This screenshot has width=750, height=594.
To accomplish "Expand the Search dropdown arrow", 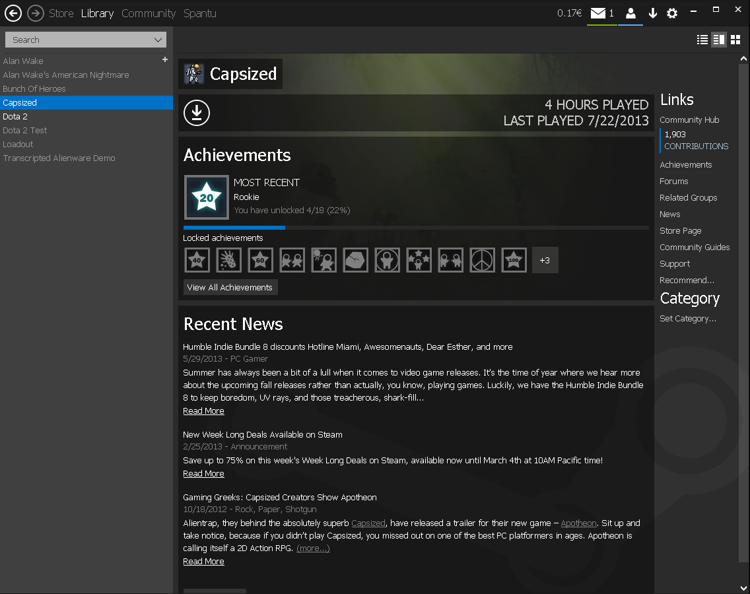I will tap(158, 40).
